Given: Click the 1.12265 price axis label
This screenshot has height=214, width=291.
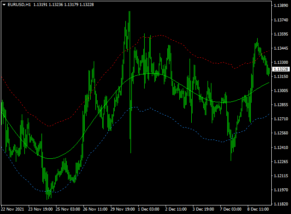Looking at the screenshot, I should pos(281,161).
